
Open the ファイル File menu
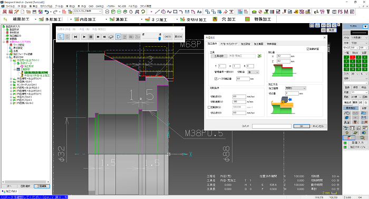click(x=10, y=6)
